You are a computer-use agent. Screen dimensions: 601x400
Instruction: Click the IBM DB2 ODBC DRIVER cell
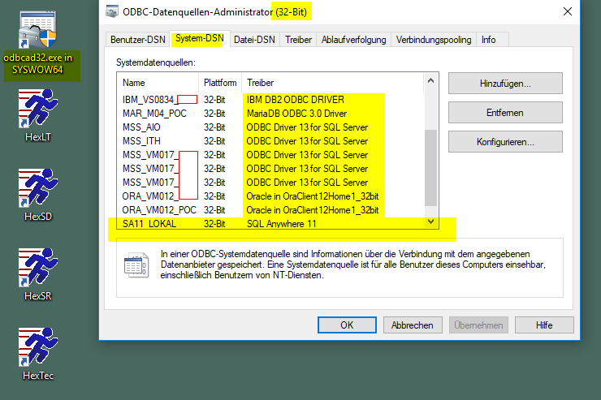point(296,100)
